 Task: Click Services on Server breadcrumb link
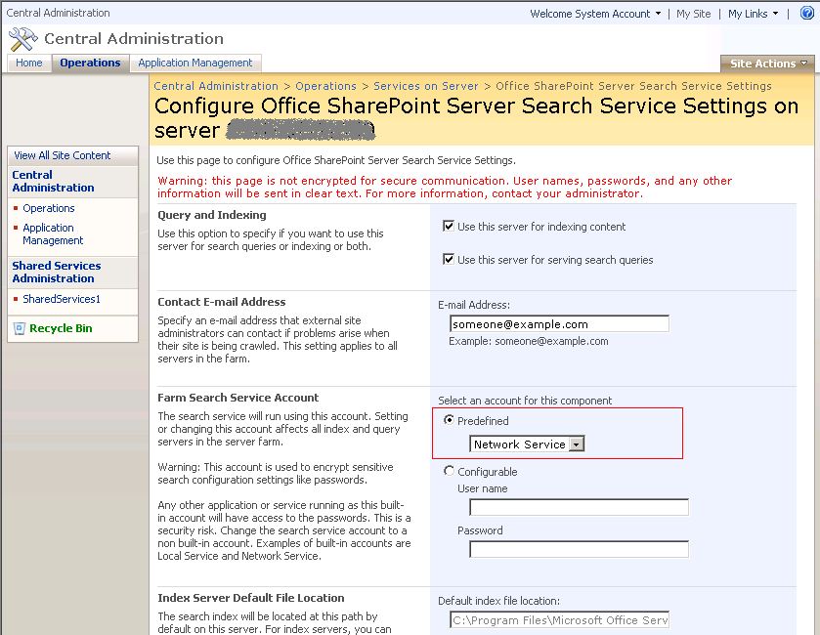point(426,86)
